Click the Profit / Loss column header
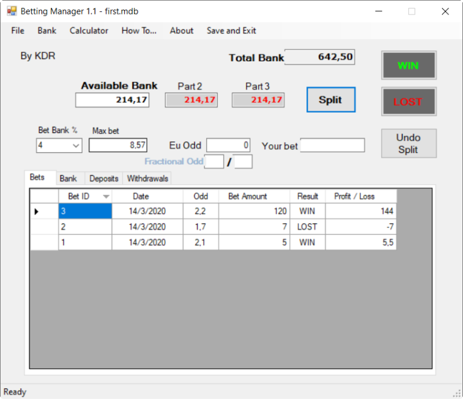The width and height of the screenshot is (463, 399). tap(361, 196)
